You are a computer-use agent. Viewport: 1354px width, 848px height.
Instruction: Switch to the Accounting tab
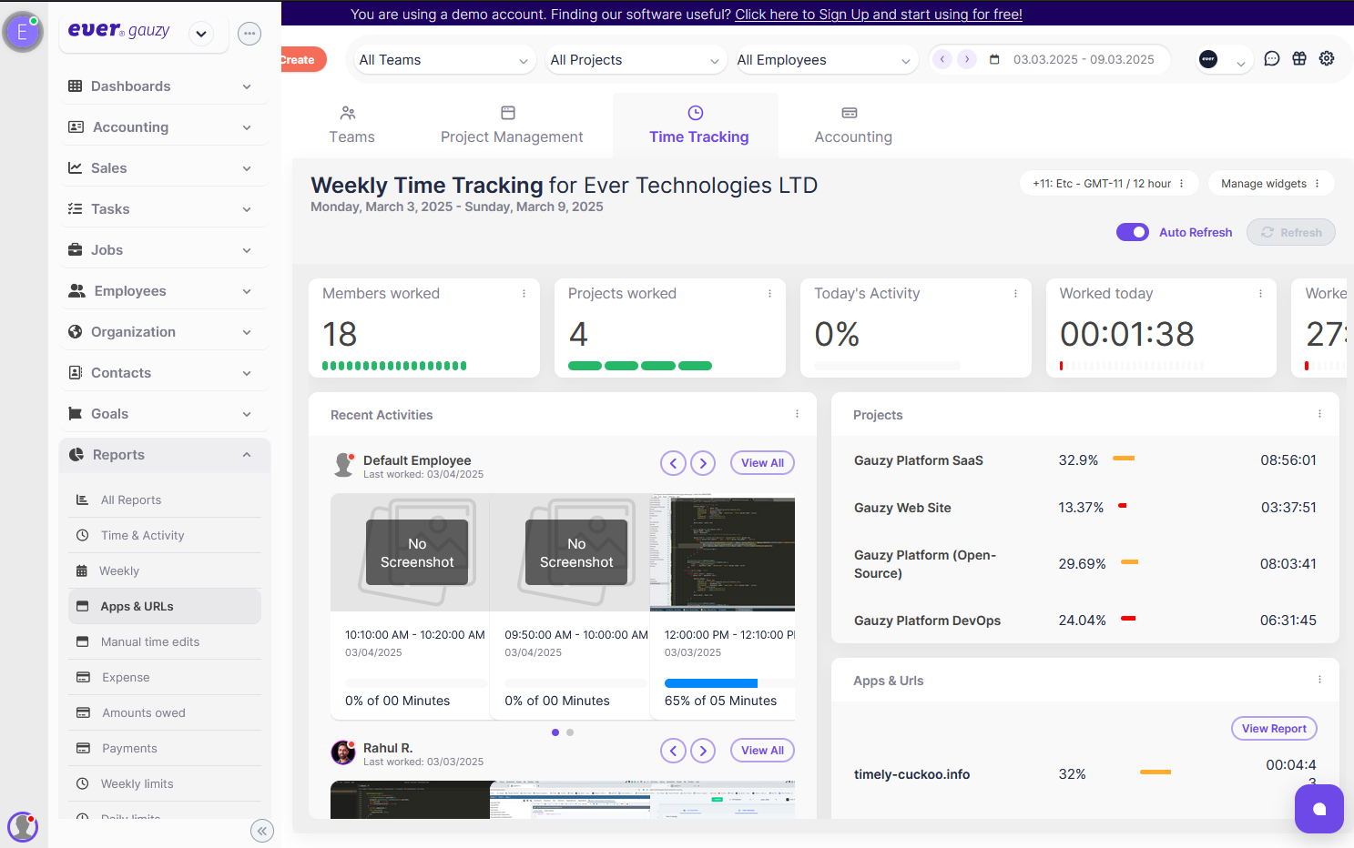point(853,126)
